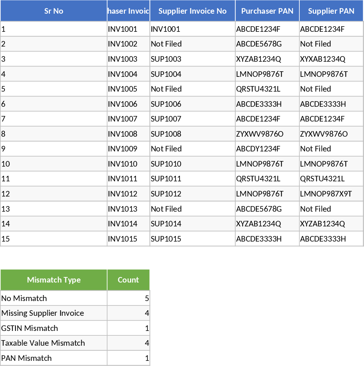Click the truncated Purchaser Invoice header
The width and height of the screenshot is (364, 366).
[128, 11]
